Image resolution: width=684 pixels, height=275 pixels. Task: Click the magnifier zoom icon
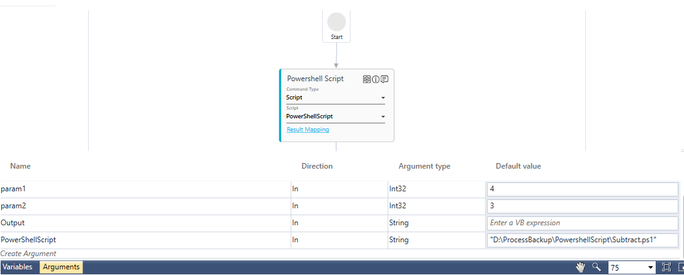597,267
